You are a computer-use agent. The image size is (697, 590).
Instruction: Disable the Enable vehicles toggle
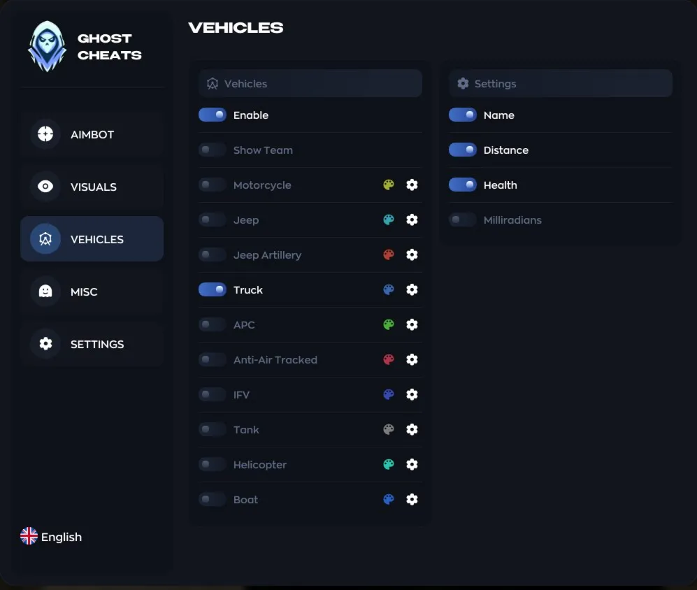(213, 115)
